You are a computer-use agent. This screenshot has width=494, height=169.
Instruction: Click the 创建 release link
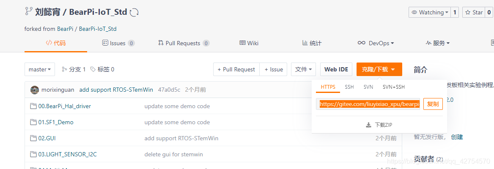pos(457,137)
